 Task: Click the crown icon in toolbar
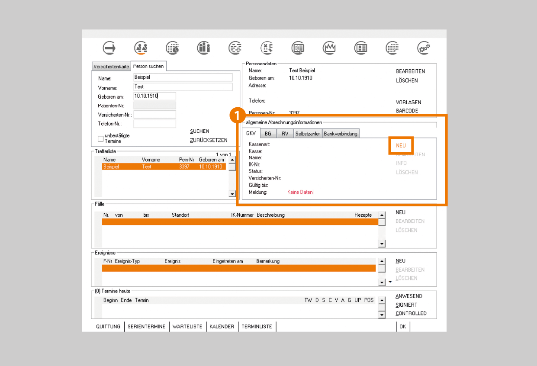point(329,48)
